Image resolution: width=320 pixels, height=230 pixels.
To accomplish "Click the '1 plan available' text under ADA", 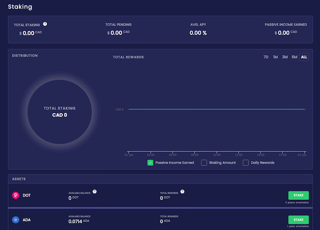I will click(x=298, y=226).
